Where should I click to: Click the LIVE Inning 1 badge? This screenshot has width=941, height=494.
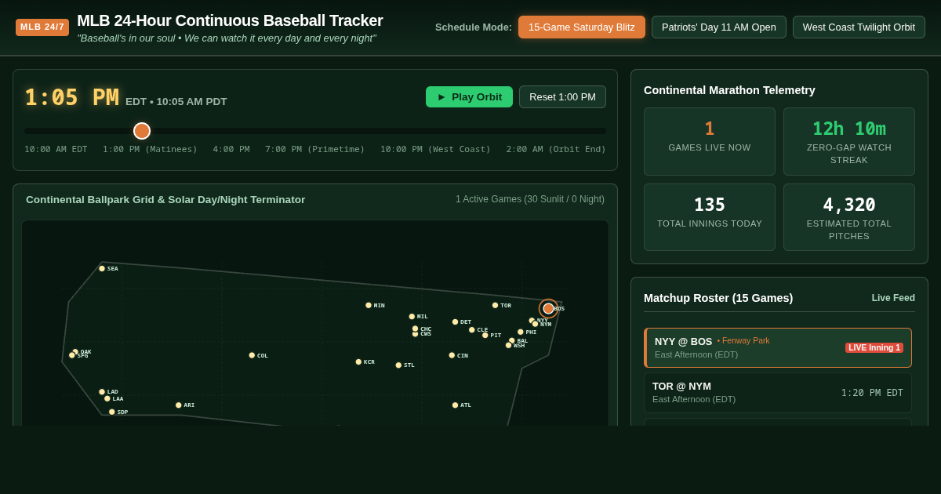point(874,348)
